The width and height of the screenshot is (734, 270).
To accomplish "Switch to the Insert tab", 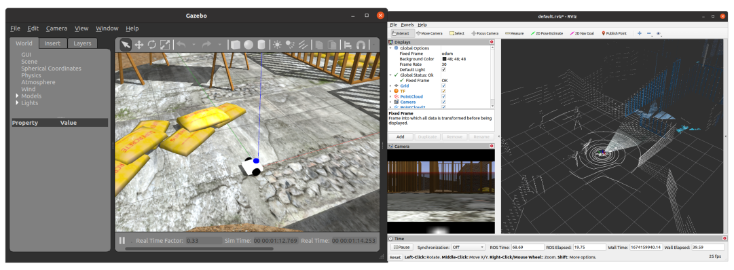I will tap(52, 43).
